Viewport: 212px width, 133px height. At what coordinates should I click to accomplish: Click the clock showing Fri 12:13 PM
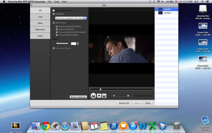pos(186,2)
